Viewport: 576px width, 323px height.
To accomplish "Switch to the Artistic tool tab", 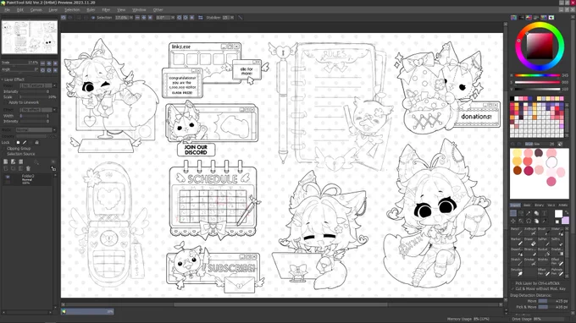I will click(x=562, y=205).
